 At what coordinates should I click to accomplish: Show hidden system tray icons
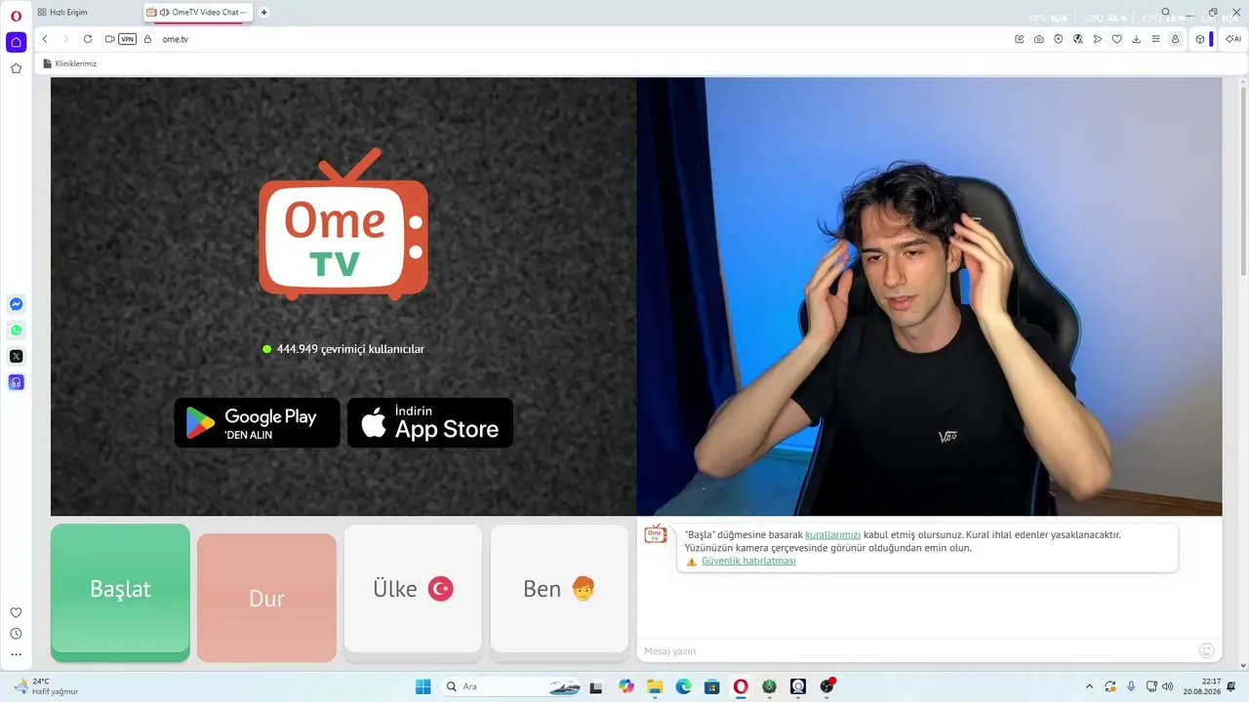[1088, 686]
